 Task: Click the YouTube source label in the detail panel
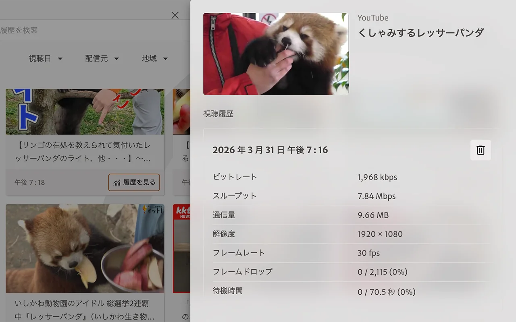point(372,18)
